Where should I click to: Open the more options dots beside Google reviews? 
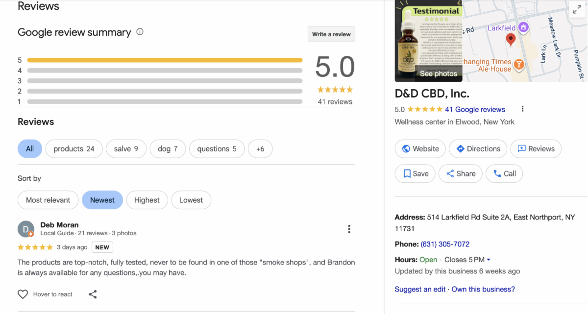[x=523, y=109]
